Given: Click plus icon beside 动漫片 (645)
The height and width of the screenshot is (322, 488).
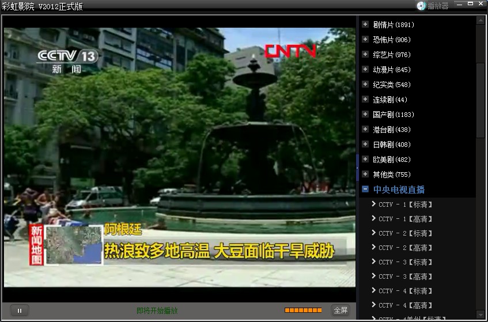Looking at the screenshot, I should pos(365,69).
